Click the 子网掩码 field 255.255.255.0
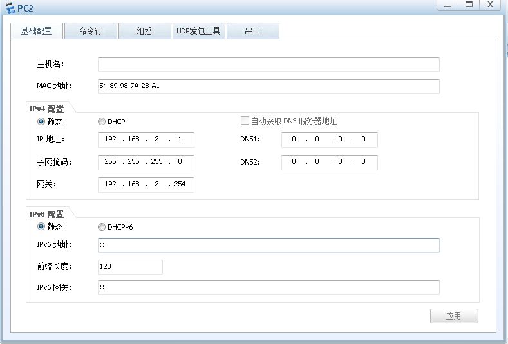Screen dimensions: 508x344 146,162
